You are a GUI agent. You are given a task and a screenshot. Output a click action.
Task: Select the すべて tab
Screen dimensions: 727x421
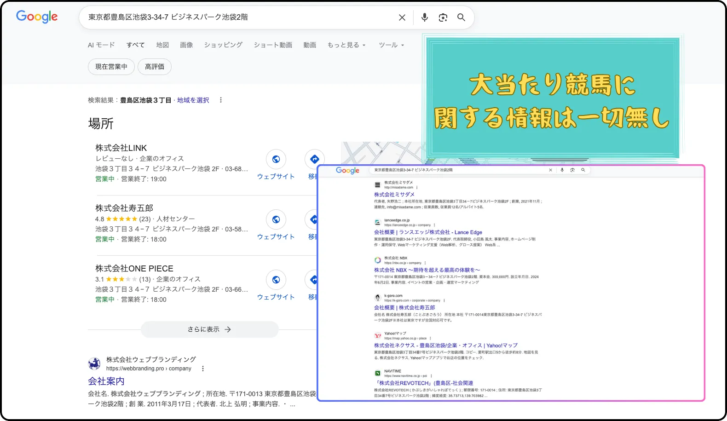coord(136,45)
